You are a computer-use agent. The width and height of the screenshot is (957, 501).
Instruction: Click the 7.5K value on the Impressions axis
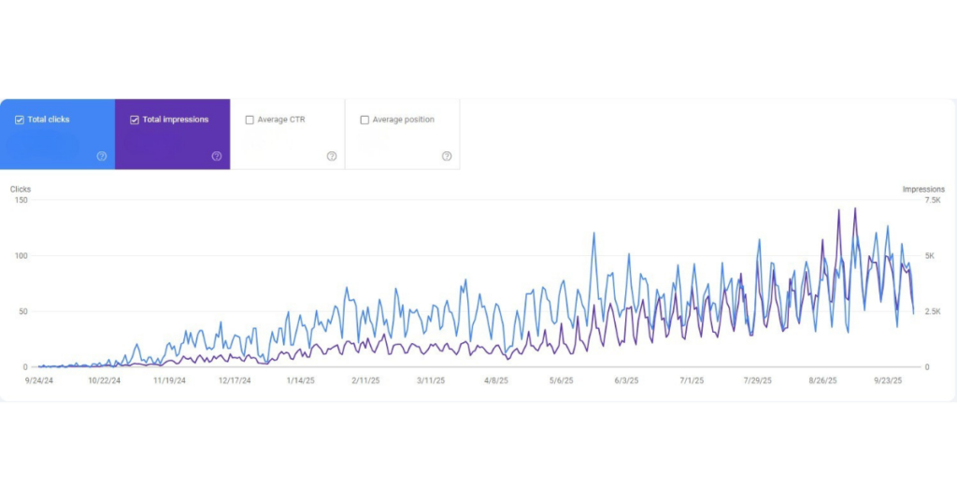[932, 200]
